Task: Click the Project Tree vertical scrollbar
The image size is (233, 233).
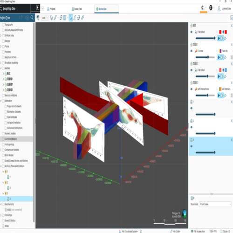Action: click(34, 122)
